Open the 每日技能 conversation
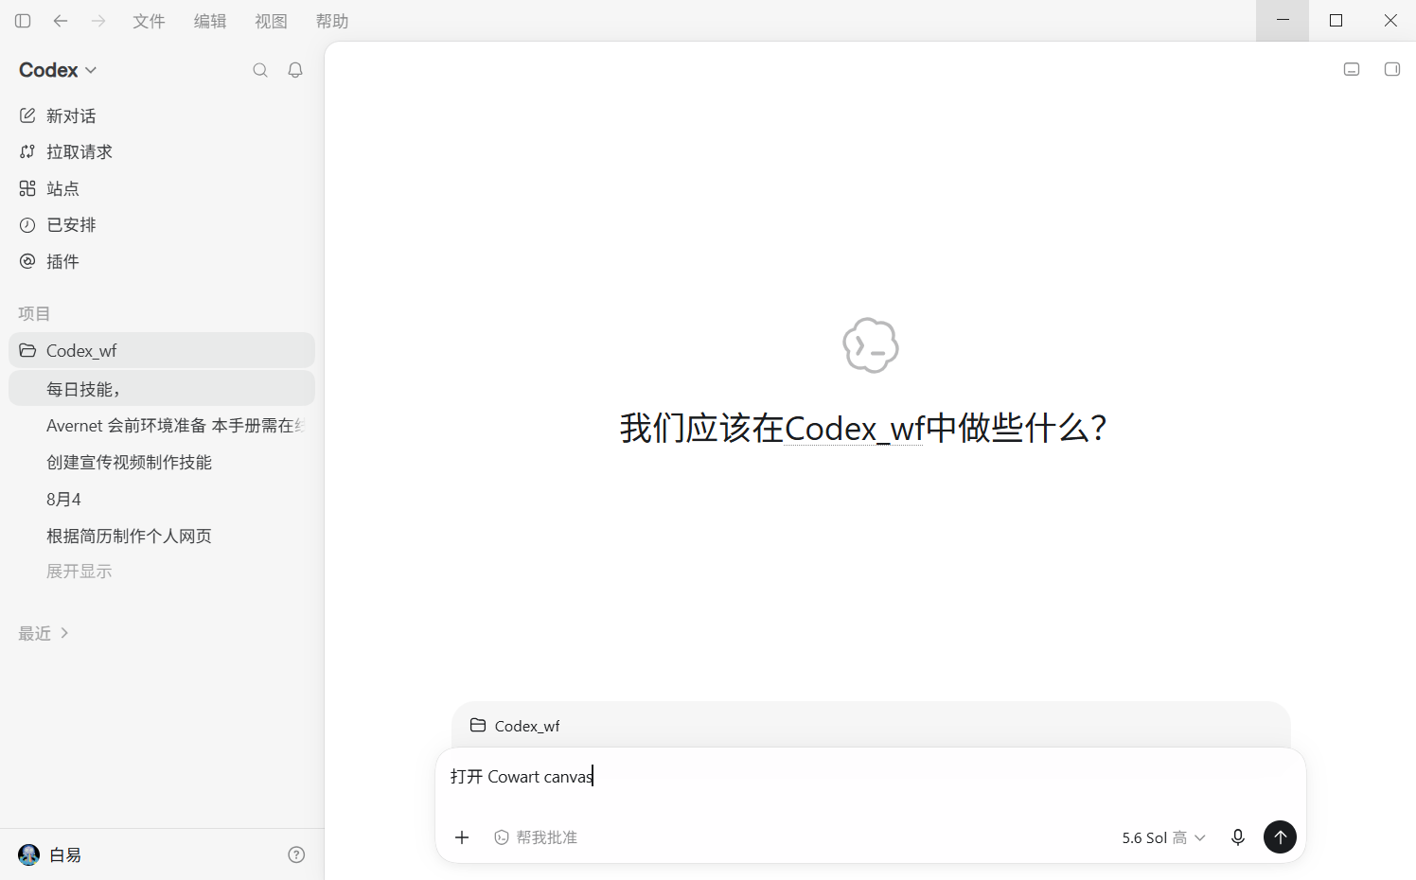This screenshot has width=1416, height=880. pos(162,388)
